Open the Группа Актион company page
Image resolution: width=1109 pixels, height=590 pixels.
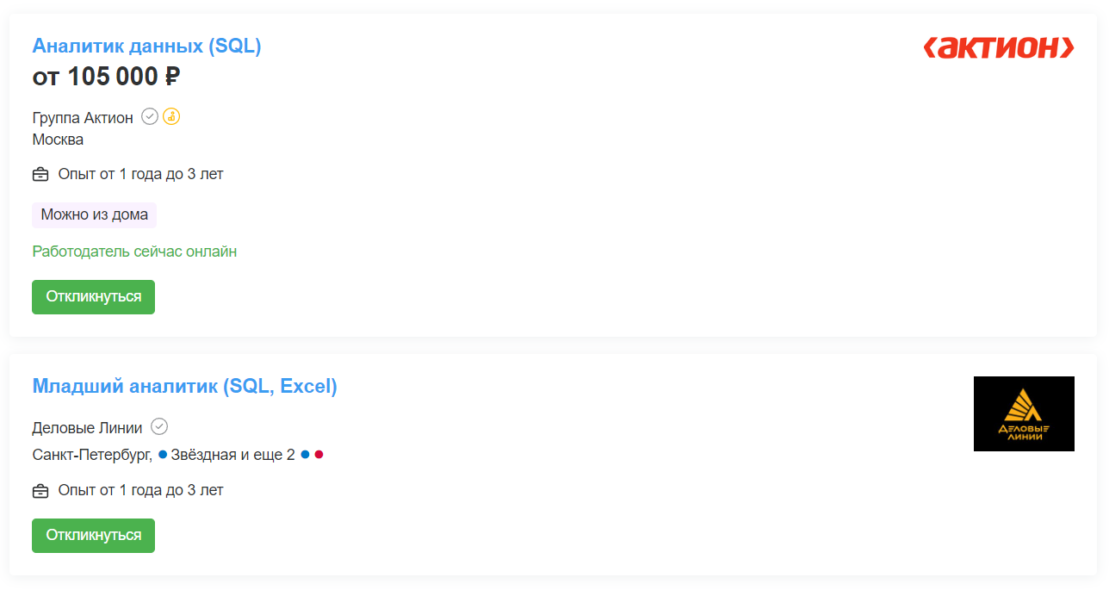pyautogui.click(x=83, y=118)
